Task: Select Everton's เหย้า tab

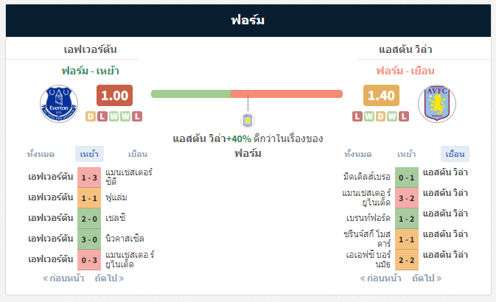Action: (x=89, y=154)
